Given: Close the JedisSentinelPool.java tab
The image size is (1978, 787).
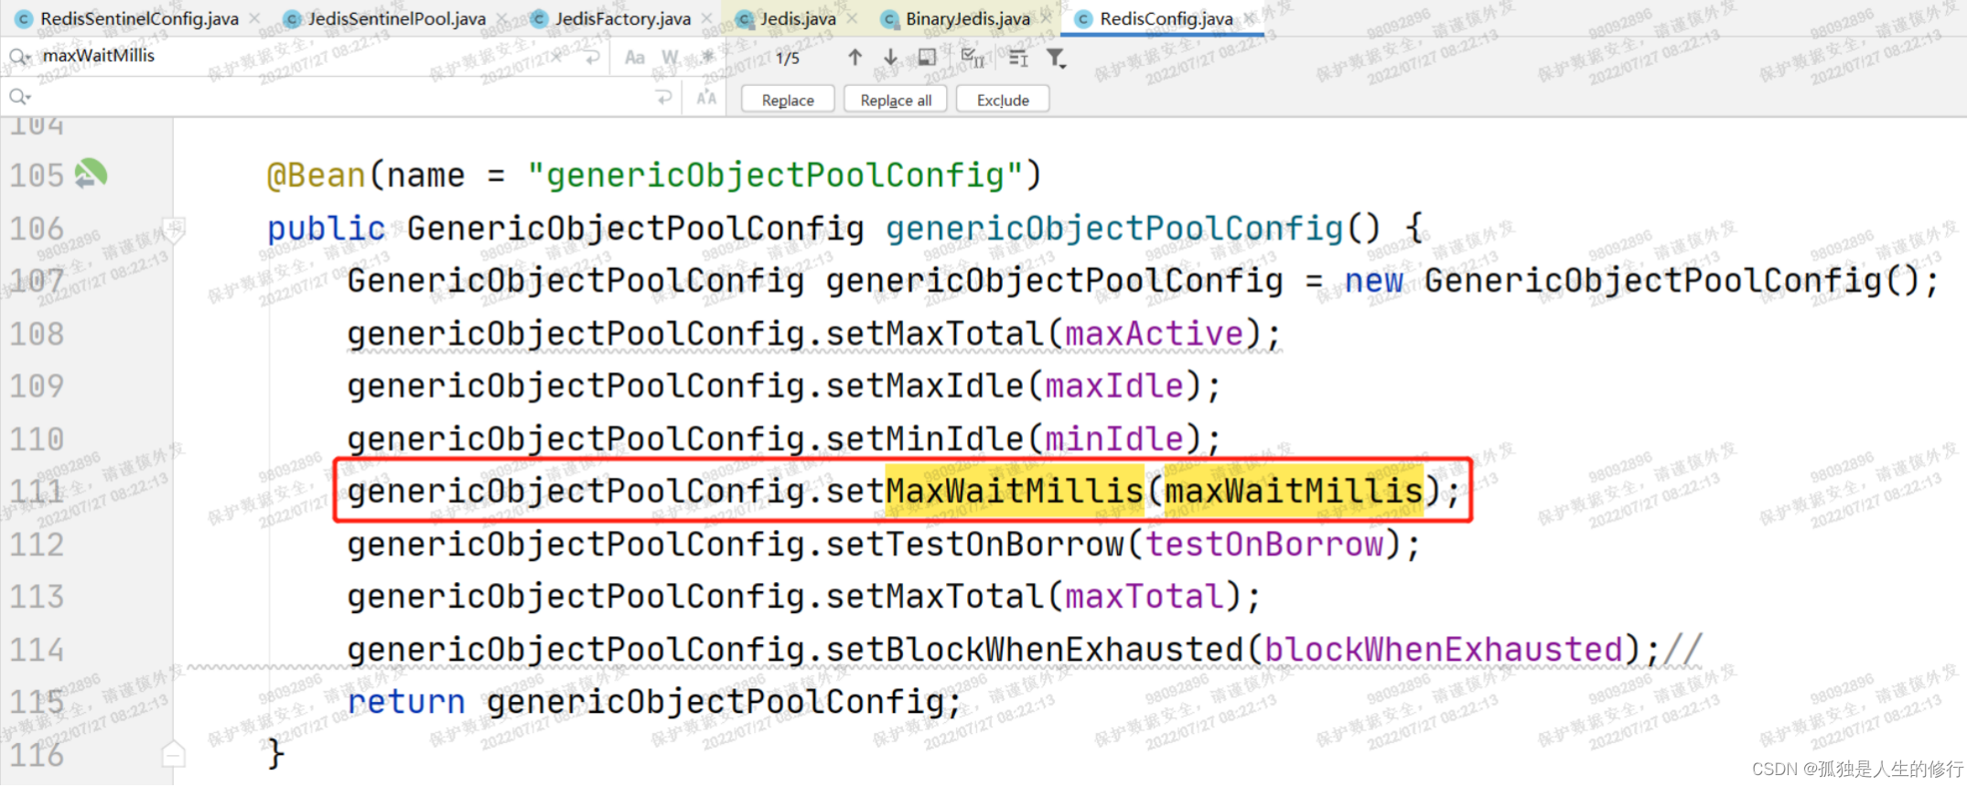Looking at the screenshot, I should [x=502, y=18].
